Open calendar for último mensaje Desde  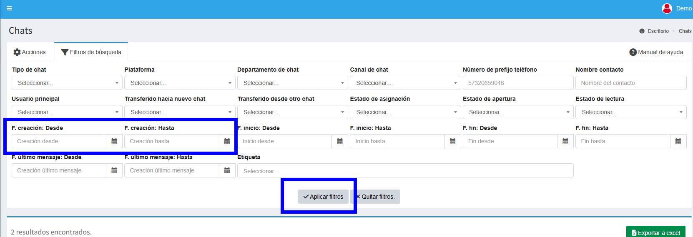pyautogui.click(x=114, y=170)
